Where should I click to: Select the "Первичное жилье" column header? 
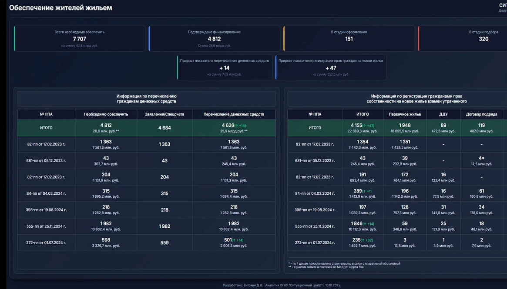tap(404, 114)
